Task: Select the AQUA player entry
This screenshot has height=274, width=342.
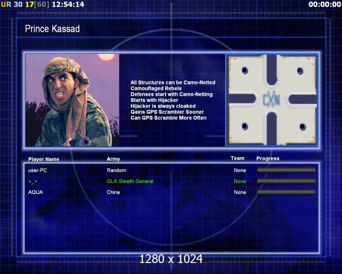Action: 36,192
